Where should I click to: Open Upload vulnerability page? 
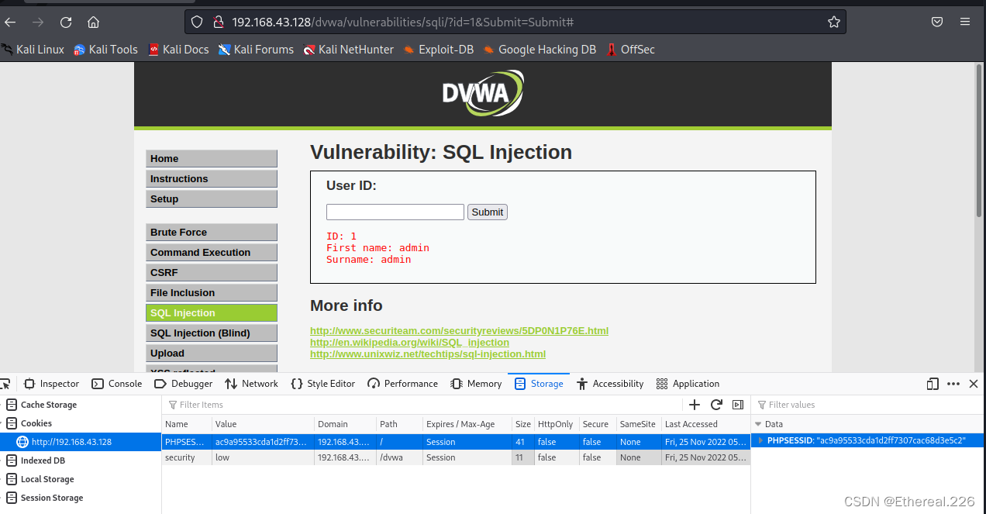click(212, 353)
